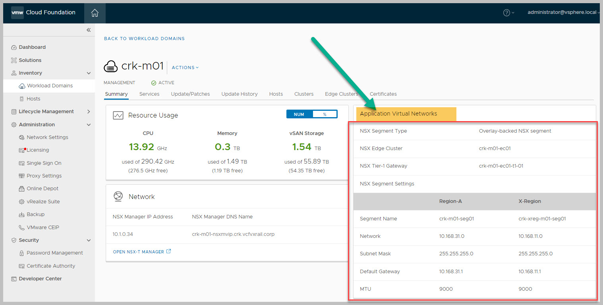Click the Solutions icon in sidebar
The height and width of the screenshot is (305, 603).
tap(14, 60)
